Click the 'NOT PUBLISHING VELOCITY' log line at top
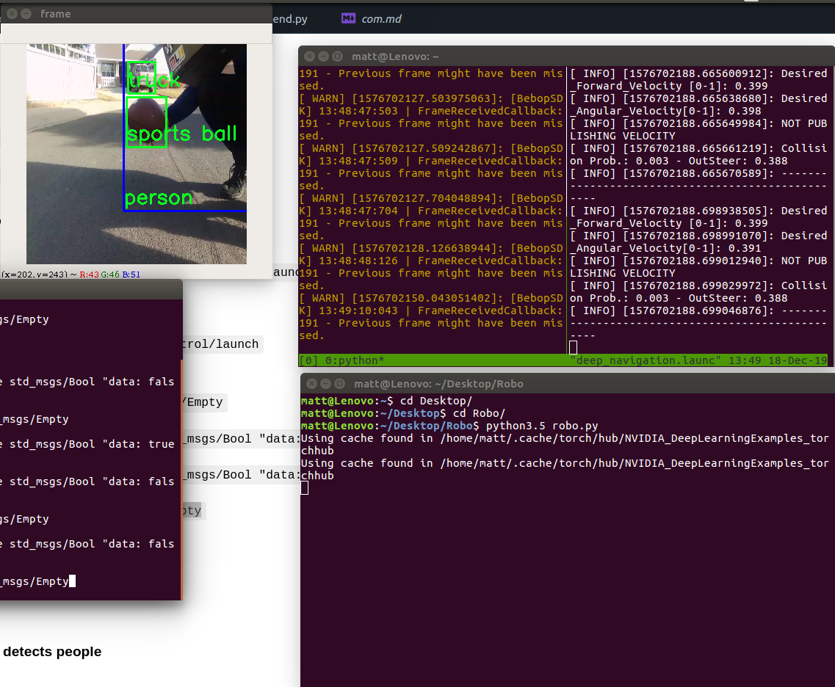835x687 pixels. (x=698, y=129)
